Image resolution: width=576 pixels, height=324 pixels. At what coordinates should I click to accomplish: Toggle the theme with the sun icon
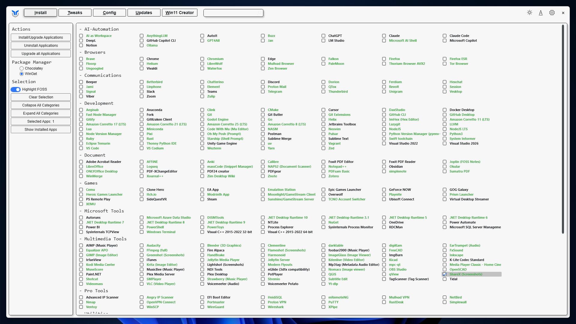(x=529, y=13)
